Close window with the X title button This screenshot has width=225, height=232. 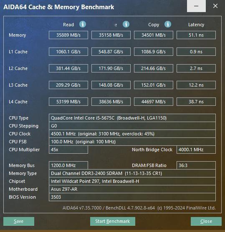215,6
